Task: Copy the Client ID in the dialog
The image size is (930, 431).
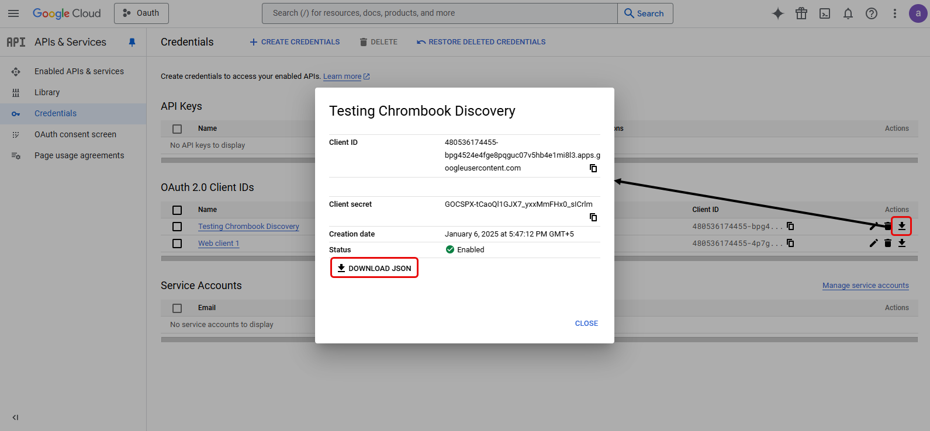Action: point(593,168)
